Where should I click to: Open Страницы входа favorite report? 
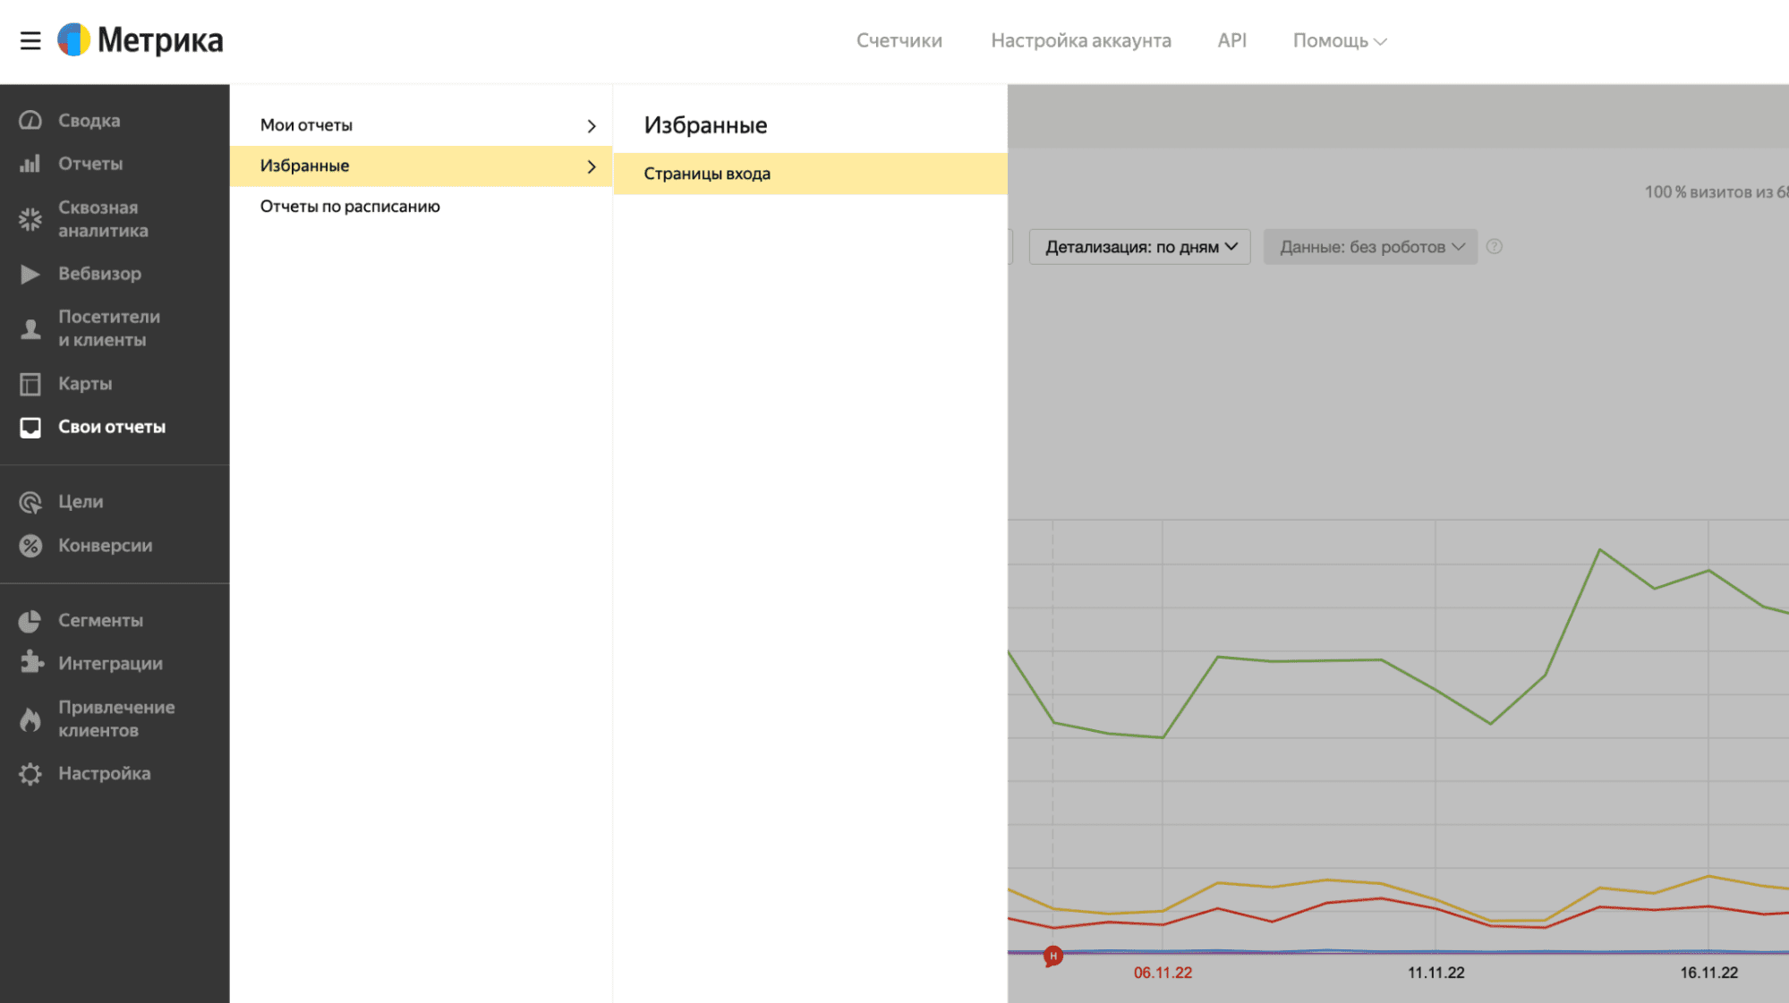(x=707, y=174)
